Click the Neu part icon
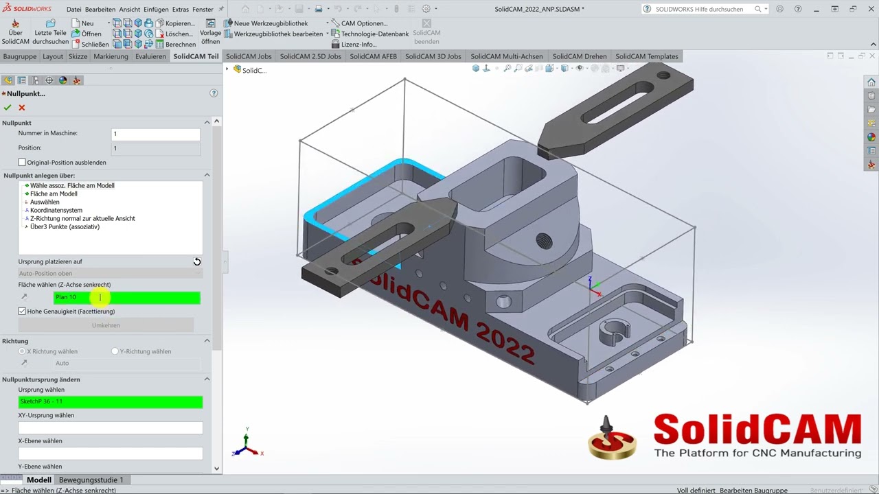879x494 pixels. click(82, 23)
